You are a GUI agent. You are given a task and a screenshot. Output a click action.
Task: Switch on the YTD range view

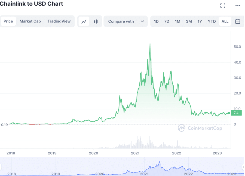pyautogui.click(x=212, y=21)
